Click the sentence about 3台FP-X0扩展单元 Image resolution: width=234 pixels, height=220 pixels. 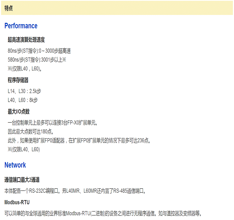[x=54, y=123]
